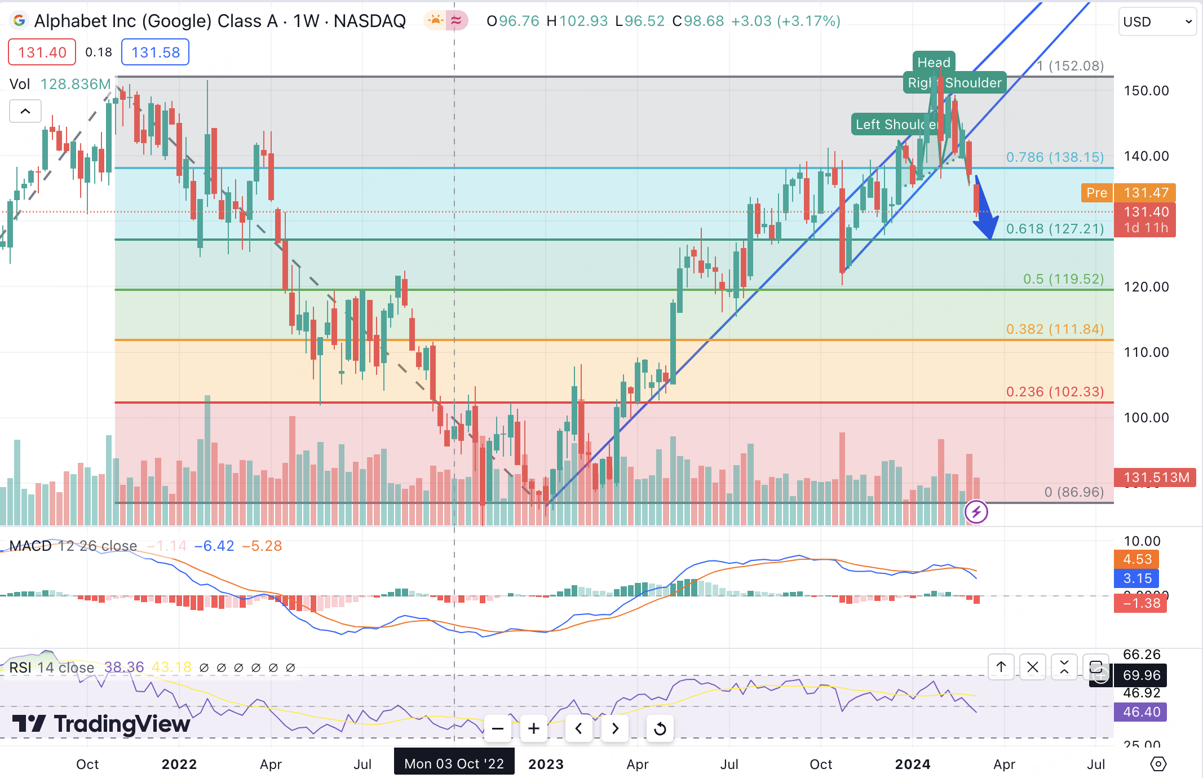The width and height of the screenshot is (1203, 778).
Task: Click the 150.00 price scale label
Action: tap(1146, 90)
